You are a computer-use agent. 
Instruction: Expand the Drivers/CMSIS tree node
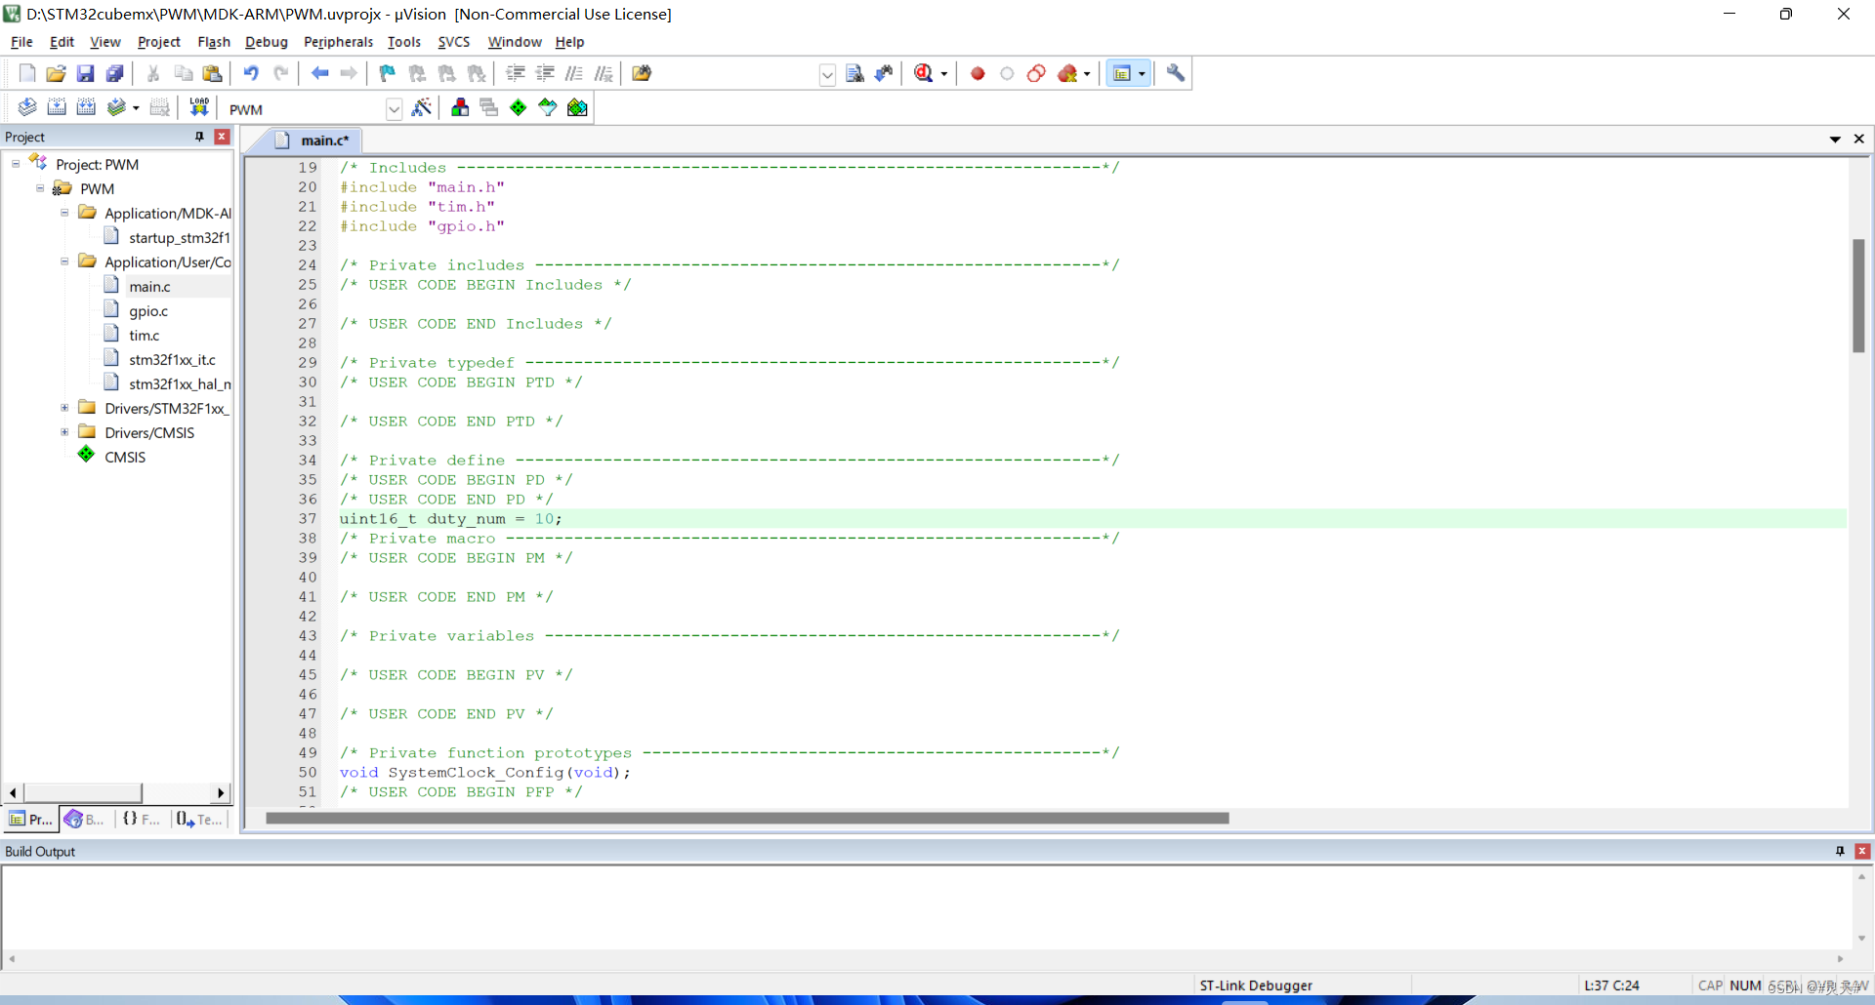coord(64,432)
